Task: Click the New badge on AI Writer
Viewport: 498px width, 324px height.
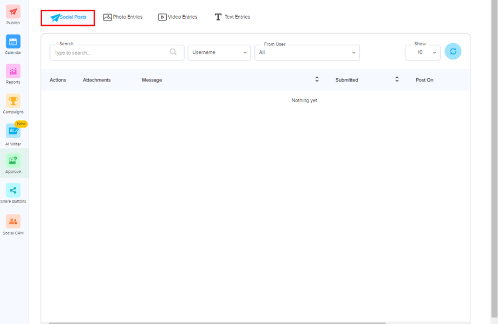Action: 21,124
